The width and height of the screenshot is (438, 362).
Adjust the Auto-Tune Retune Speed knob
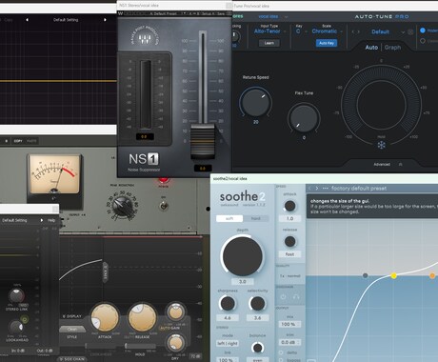coord(255,103)
